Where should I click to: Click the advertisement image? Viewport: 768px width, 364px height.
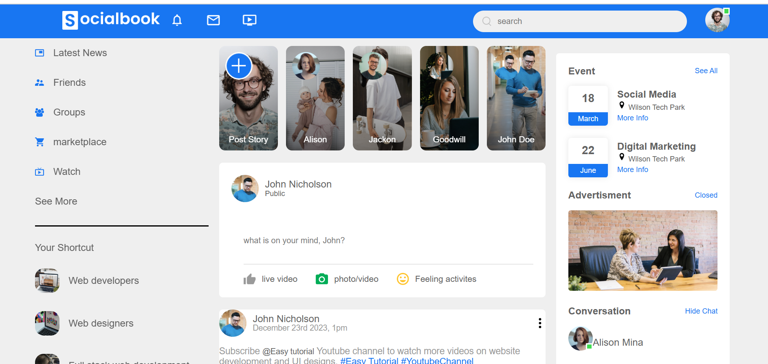643,251
